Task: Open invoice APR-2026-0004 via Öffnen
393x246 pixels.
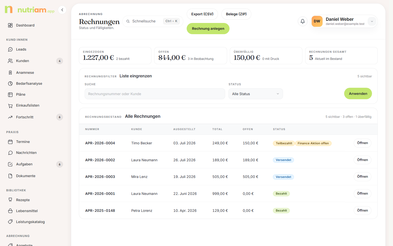Action: point(362,143)
